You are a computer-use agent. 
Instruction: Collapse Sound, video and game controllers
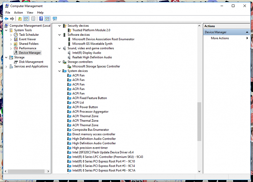coord(59,48)
